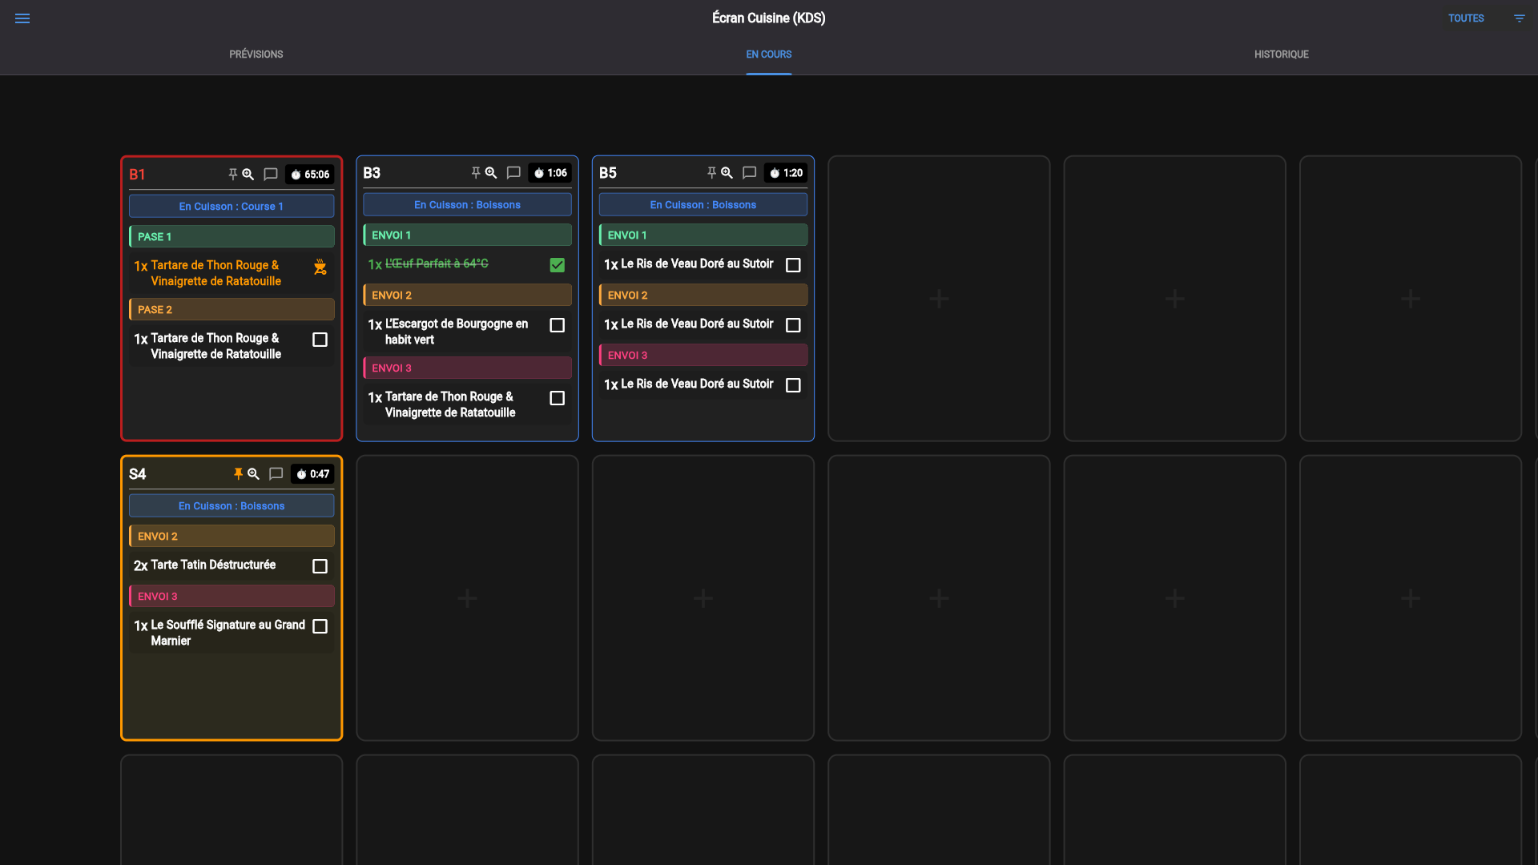The height and width of the screenshot is (865, 1538).
Task: Switch to the Prévisions tab
Action: tap(256, 54)
